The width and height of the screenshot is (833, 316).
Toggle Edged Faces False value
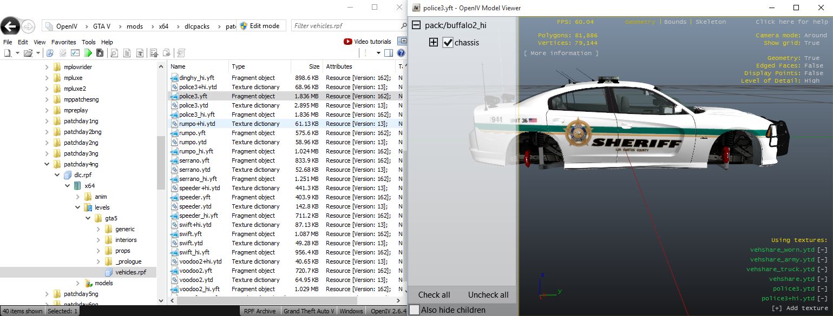814,65
